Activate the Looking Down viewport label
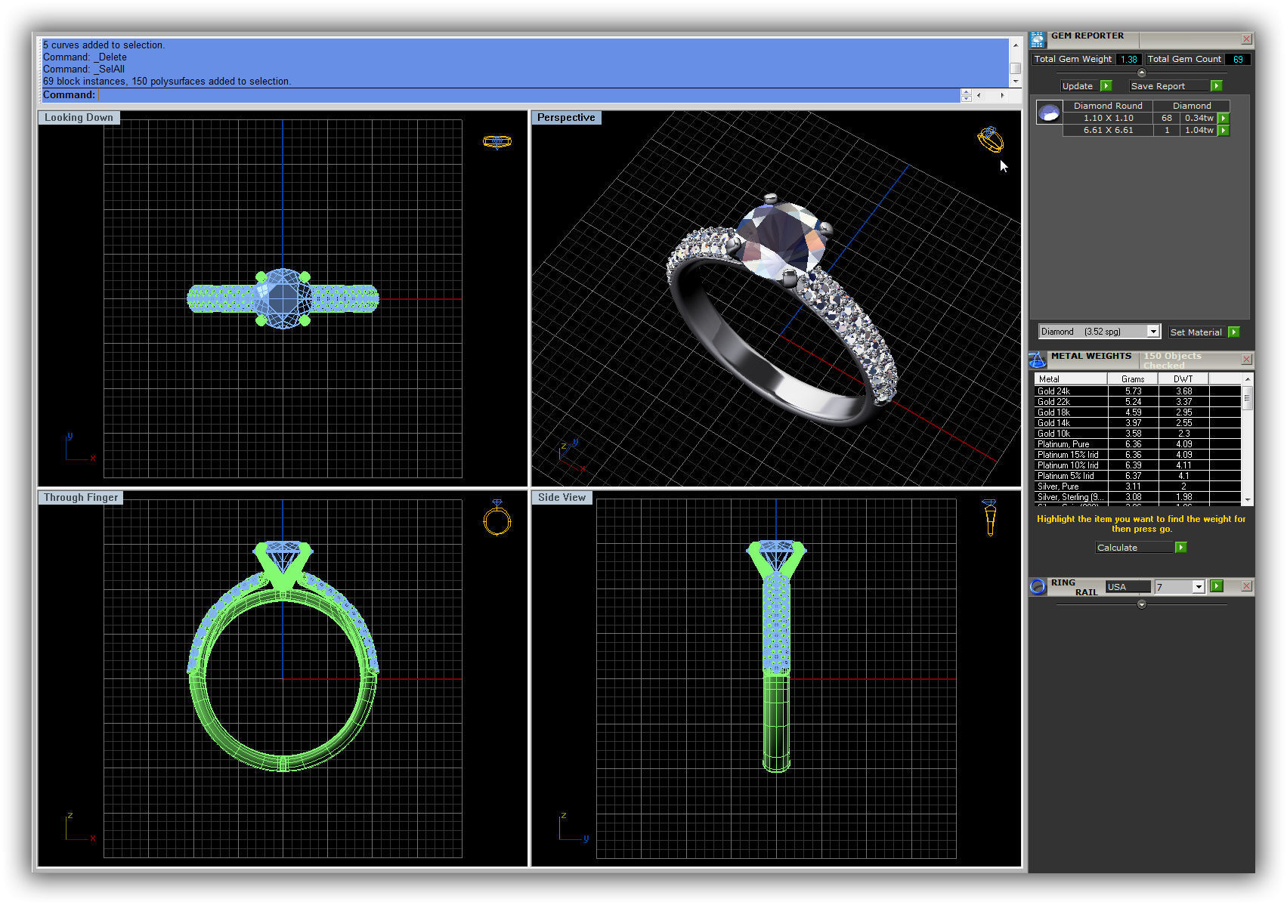This screenshot has width=1287, height=905. coord(79,118)
